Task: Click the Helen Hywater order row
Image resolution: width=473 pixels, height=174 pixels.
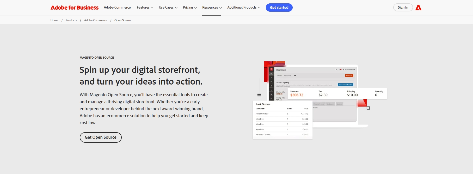Action: (282, 114)
